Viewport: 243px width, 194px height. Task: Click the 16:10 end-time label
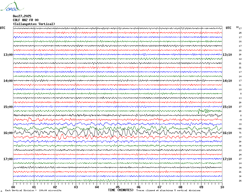pyautogui.click(x=227, y=133)
